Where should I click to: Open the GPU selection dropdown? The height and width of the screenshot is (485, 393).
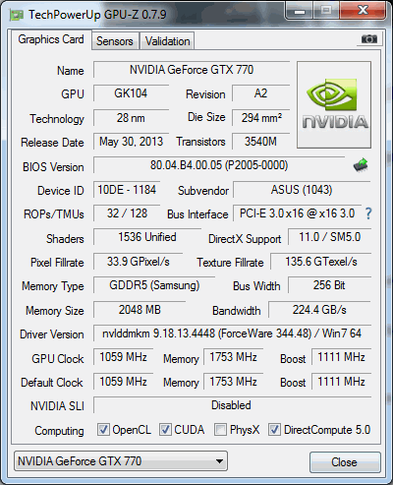[121, 461]
